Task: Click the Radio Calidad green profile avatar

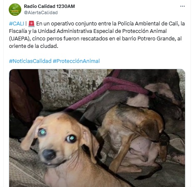Action: coord(15,10)
